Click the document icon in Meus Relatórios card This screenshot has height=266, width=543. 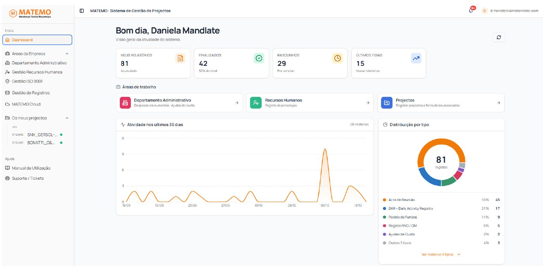pos(180,58)
